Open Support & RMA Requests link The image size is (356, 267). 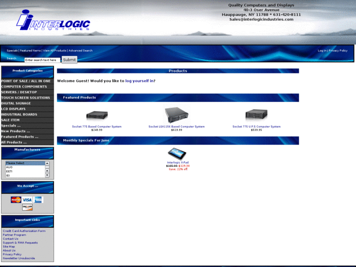[x=20, y=243]
